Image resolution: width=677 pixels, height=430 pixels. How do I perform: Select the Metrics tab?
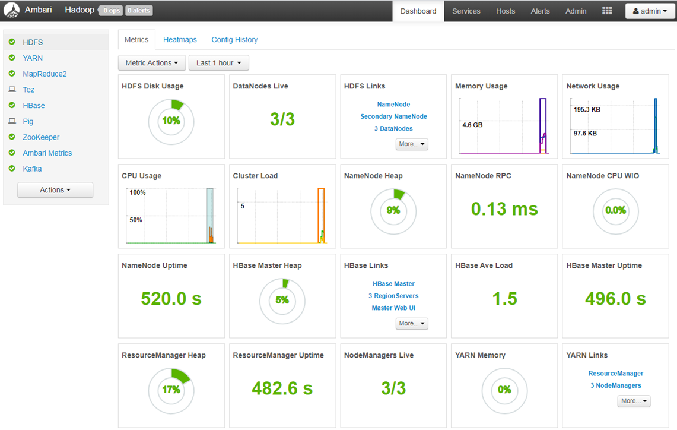(x=136, y=40)
